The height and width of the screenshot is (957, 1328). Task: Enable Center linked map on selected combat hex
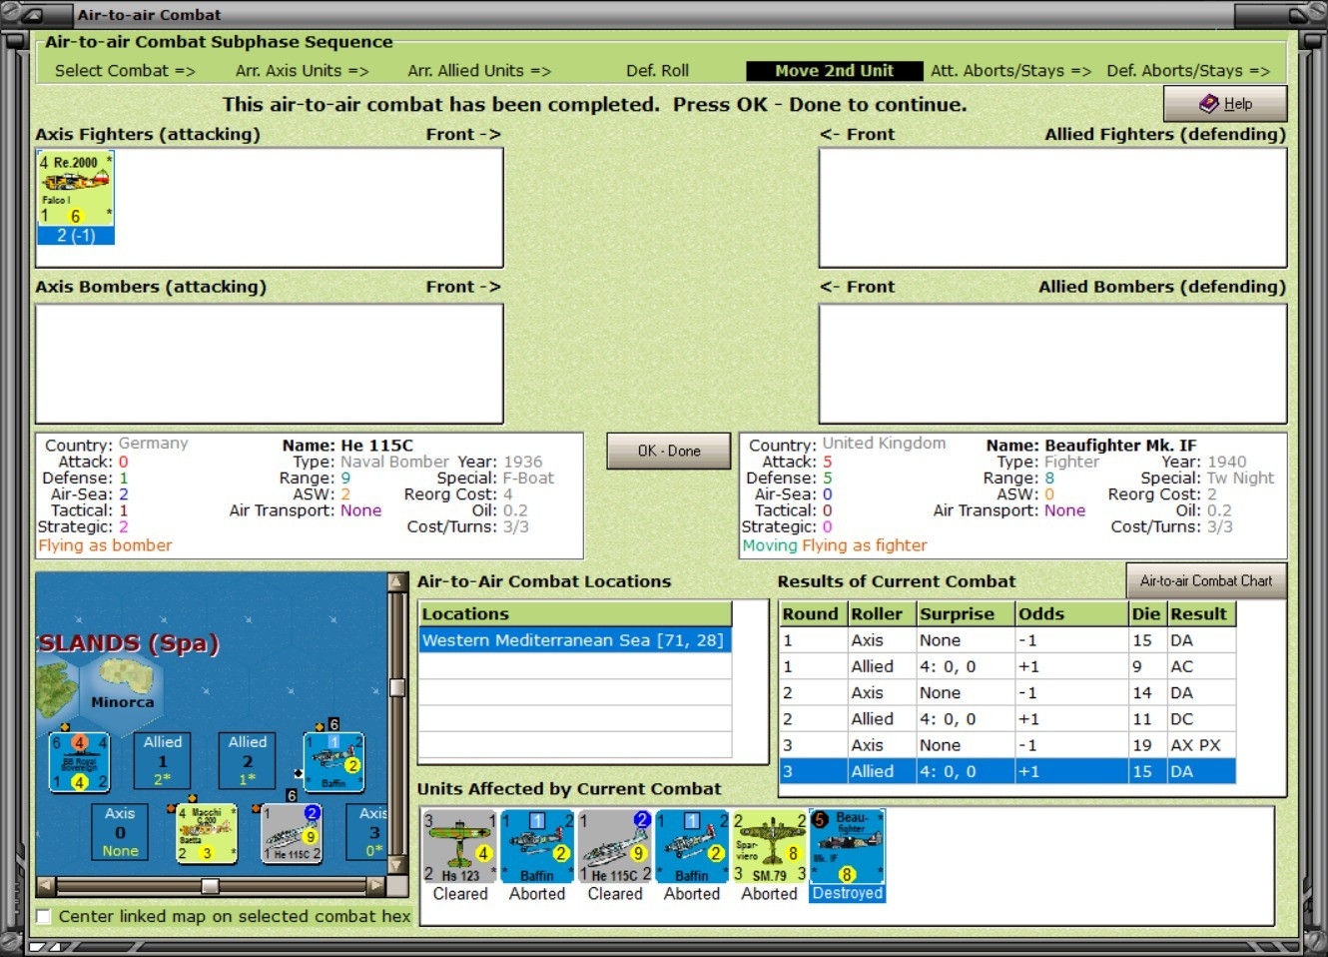point(44,916)
